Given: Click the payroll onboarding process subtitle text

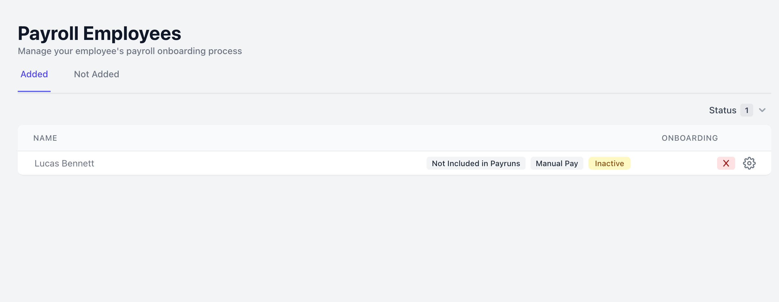Looking at the screenshot, I should click(x=130, y=51).
